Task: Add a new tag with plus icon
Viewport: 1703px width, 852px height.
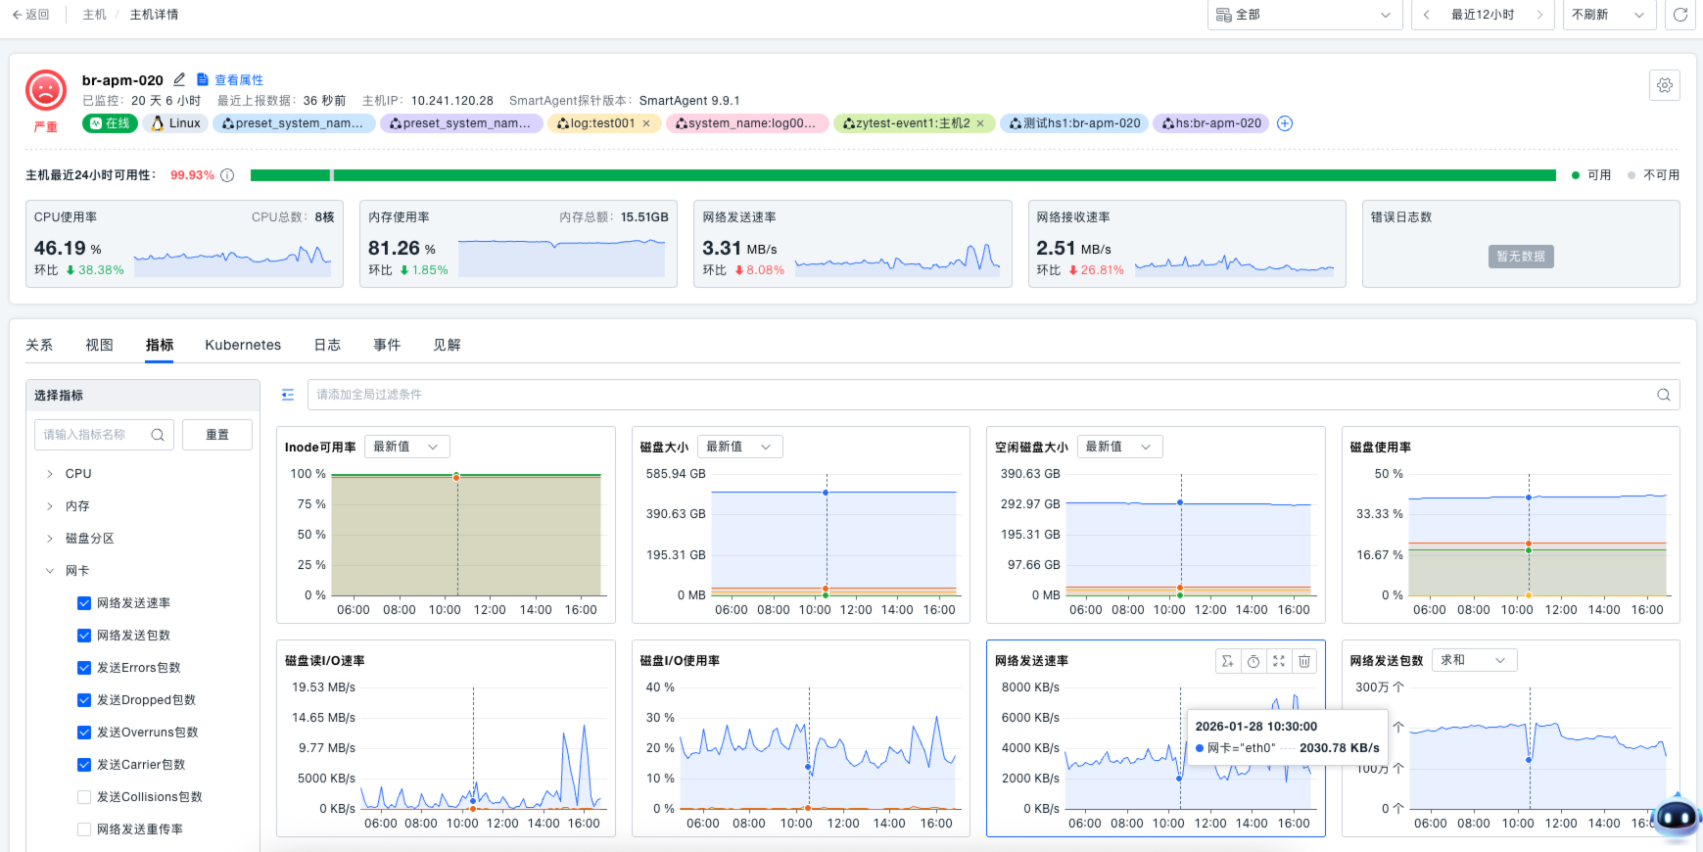Action: pyautogui.click(x=1285, y=123)
